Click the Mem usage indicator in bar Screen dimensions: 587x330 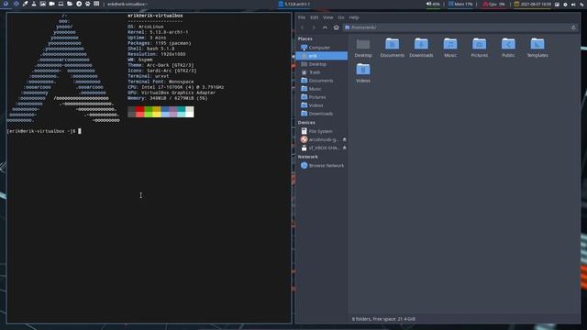pyautogui.click(x=460, y=4)
